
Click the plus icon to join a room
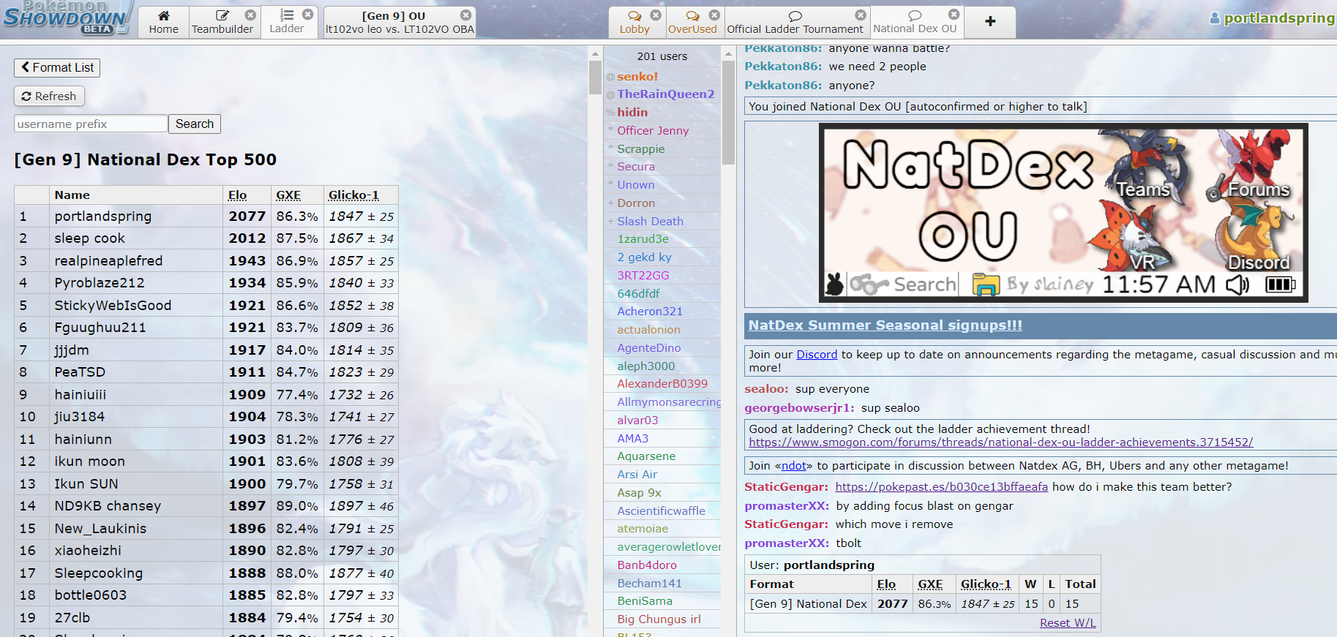990,22
